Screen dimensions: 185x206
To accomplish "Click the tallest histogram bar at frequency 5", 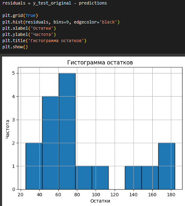I will [67, 131].
